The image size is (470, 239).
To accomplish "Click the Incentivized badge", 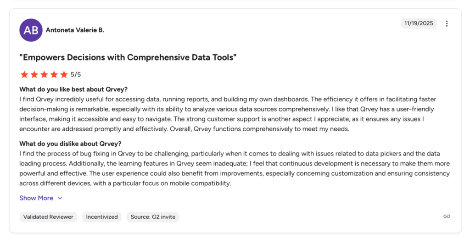I will (102, 217).
